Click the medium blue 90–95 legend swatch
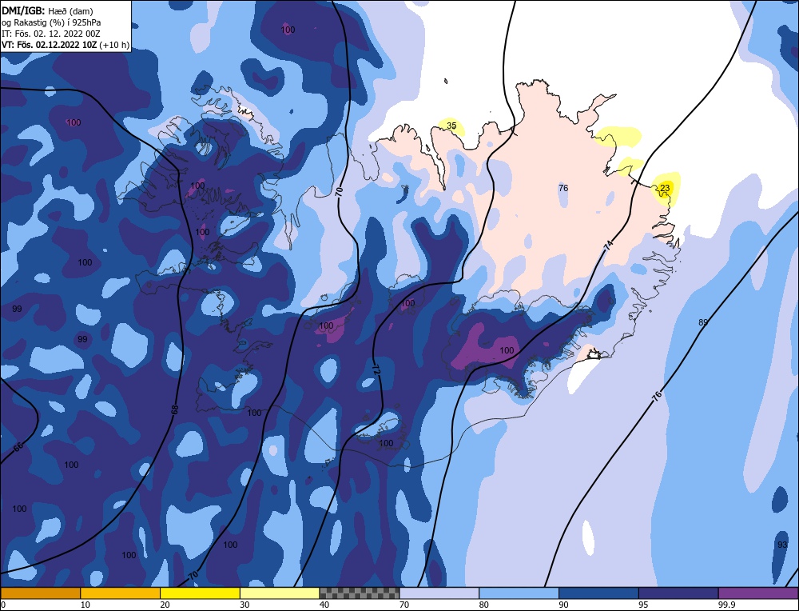This screenshot has height=611, width=799. 598,593
